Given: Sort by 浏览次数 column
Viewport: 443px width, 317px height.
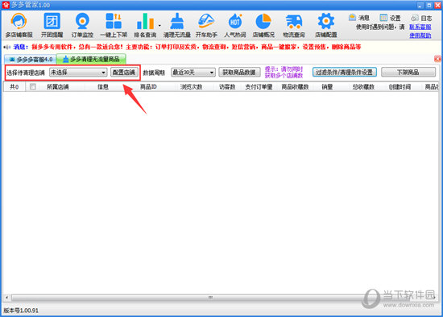Looking at the screenshot, I should (191, 87).
